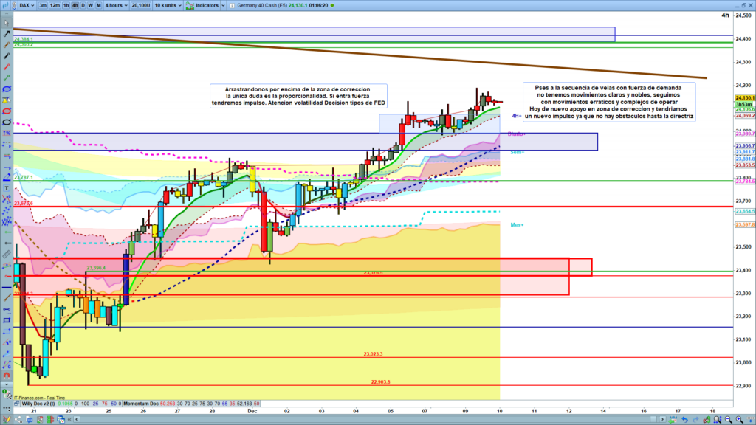Image resolution: width=756 pixels, height=425 pixels.
Task: Open the DAX instrument dropdown
Action: tap(27, 5)
